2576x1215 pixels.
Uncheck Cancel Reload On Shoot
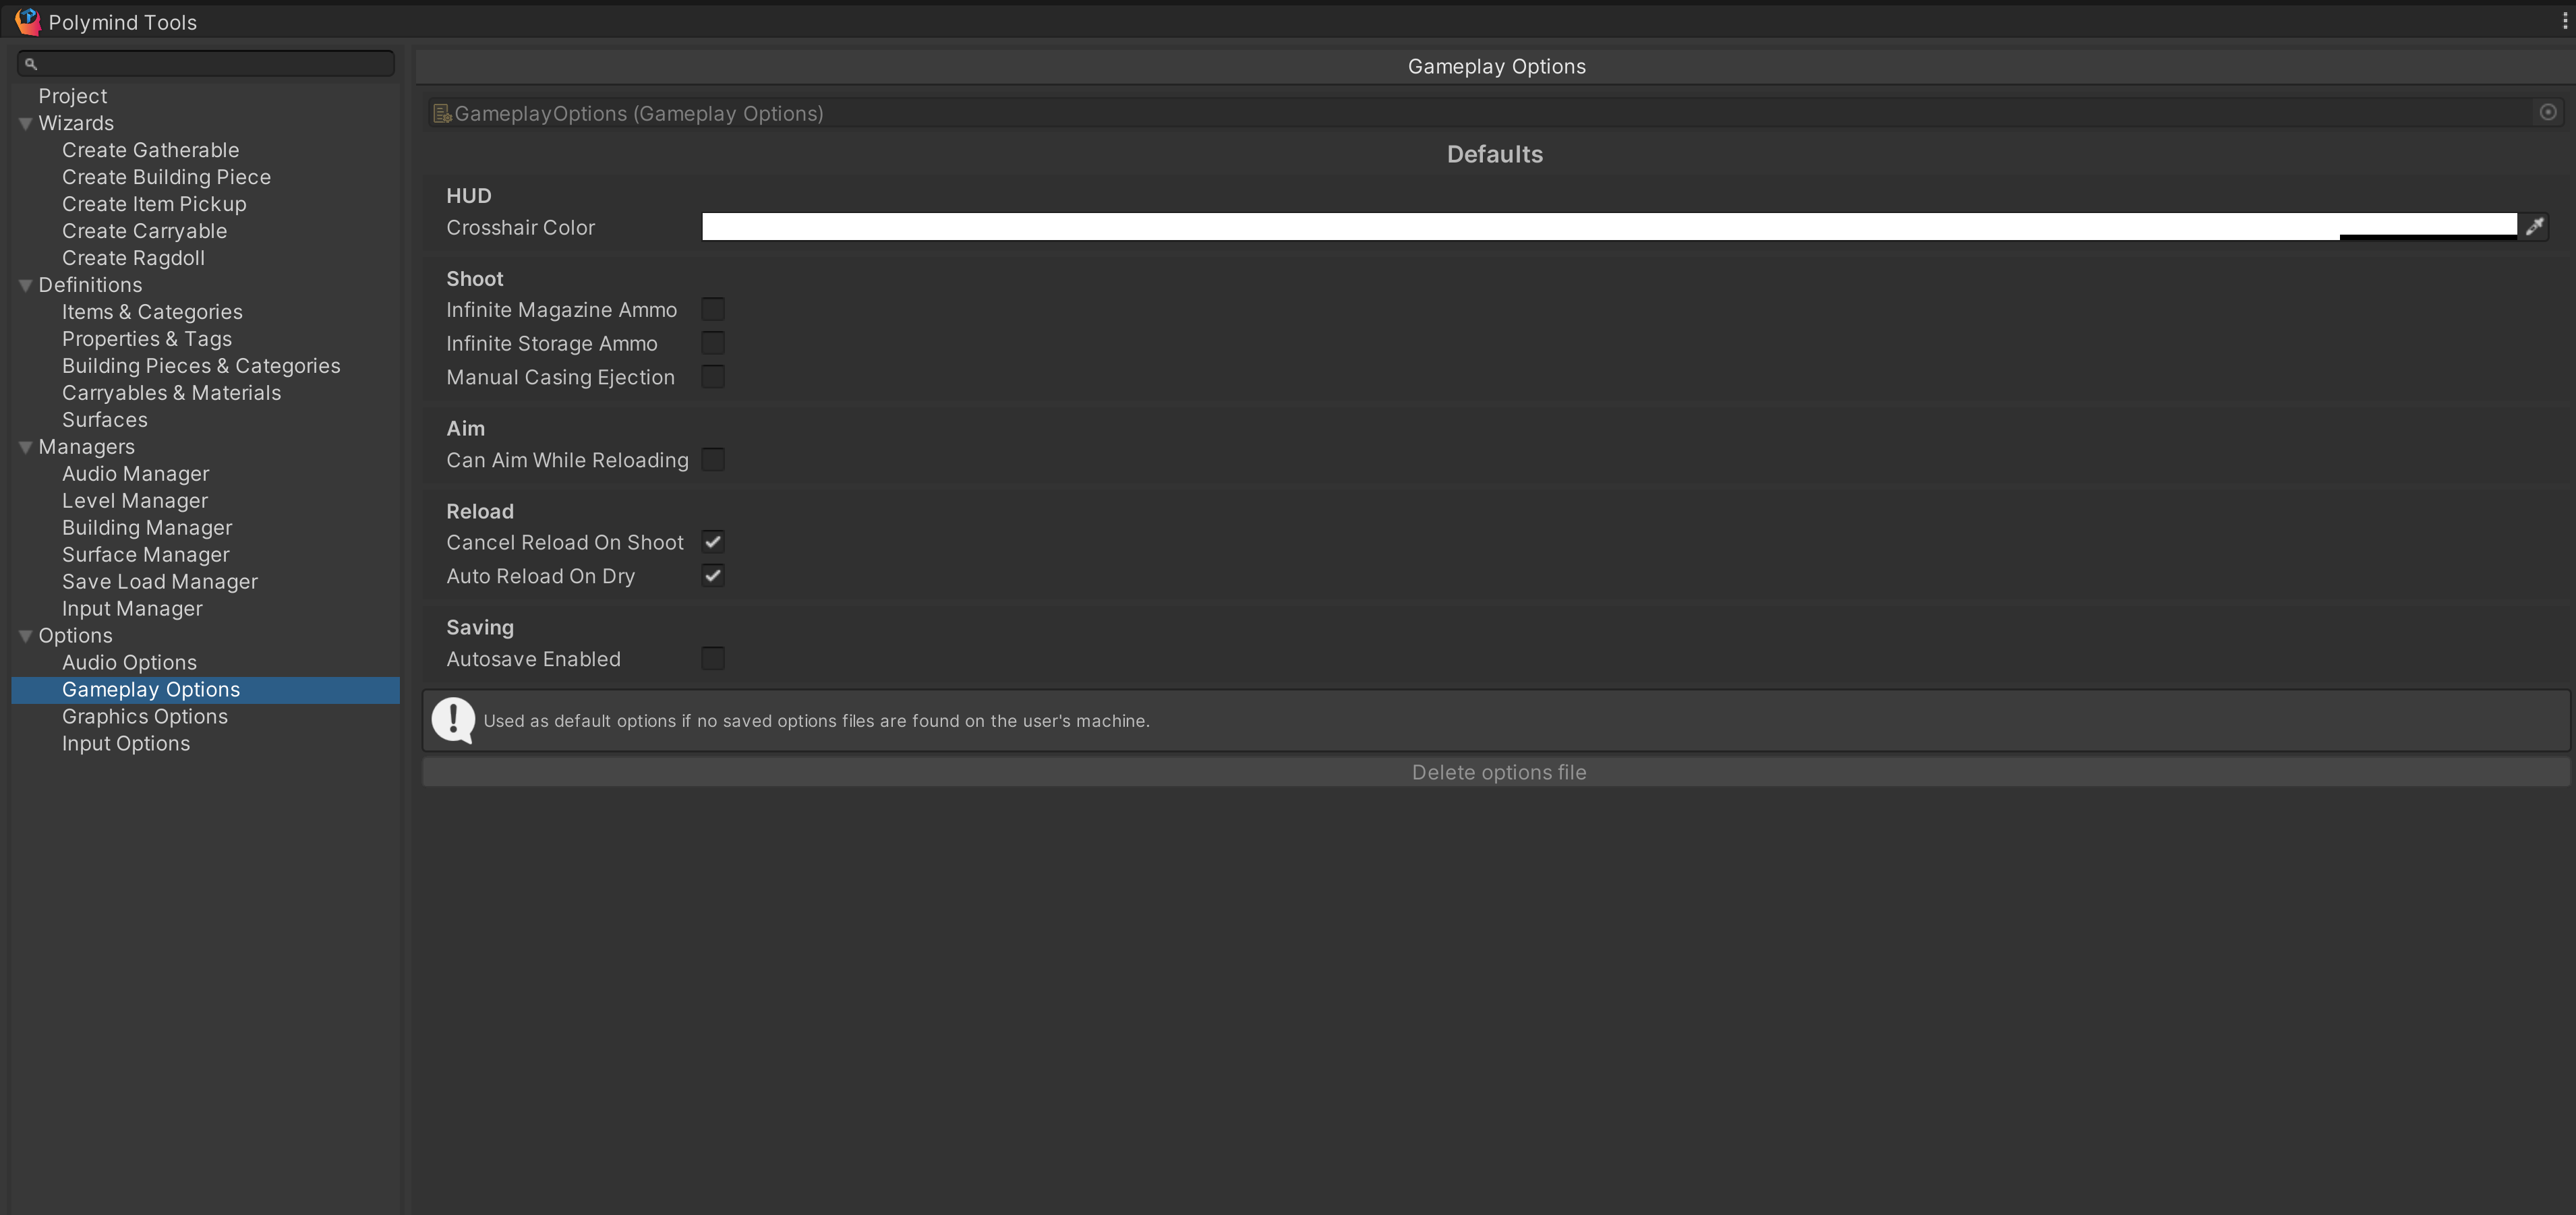pos(712,542)
